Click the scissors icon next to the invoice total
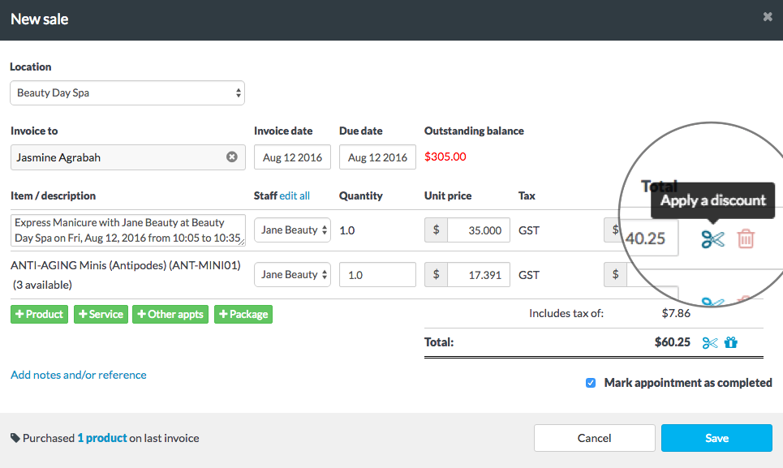This screenshot has height=468, width=783. [x=710, y=342]
